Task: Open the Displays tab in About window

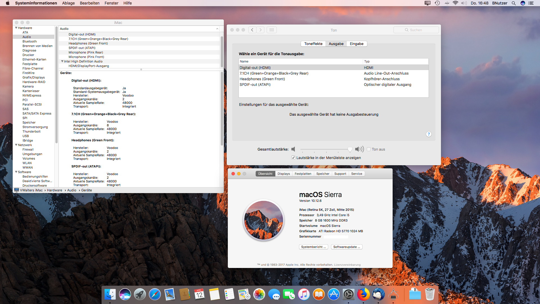Action: click(x=283, y=174)
